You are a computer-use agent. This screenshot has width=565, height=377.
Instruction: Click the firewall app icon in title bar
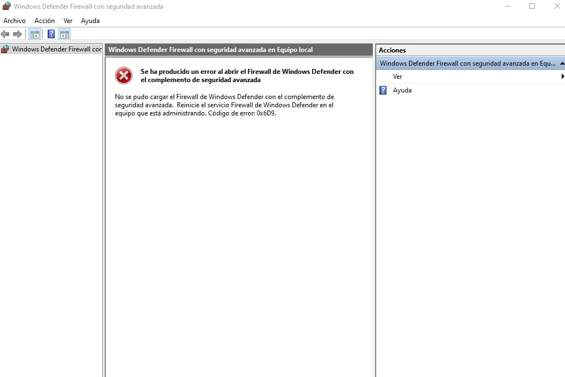tap(7, 6)
